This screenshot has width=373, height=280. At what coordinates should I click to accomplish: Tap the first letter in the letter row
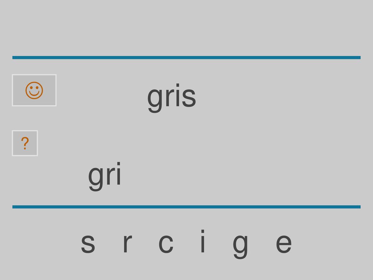(x=88, y=244)
